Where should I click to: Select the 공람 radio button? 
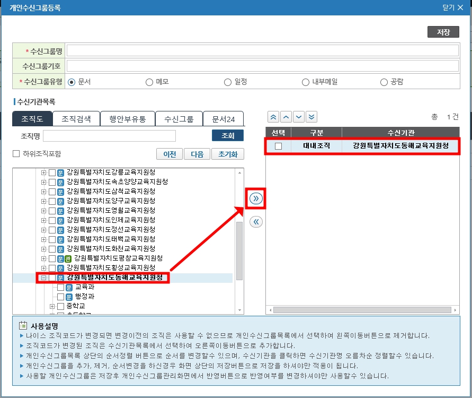384,82
